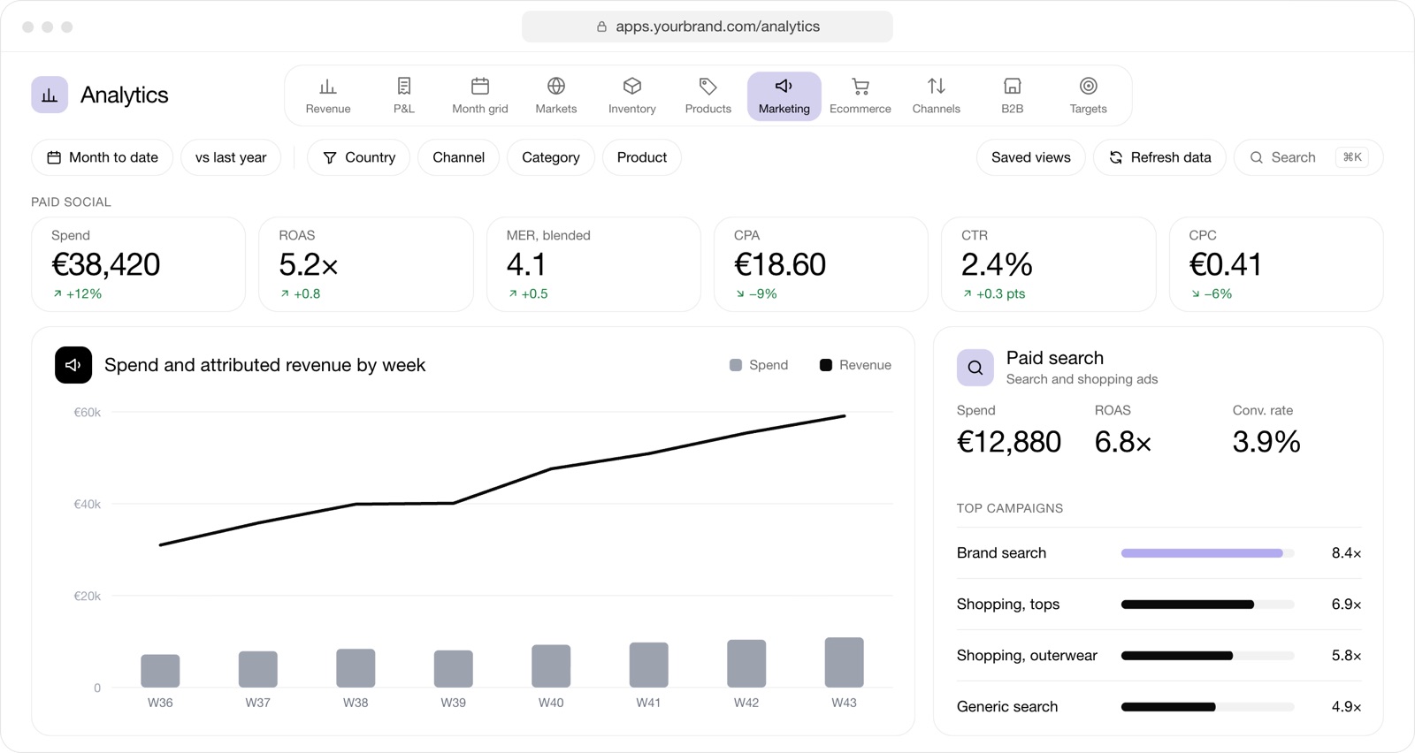This screenshot has width=1415, height=753.
Task: Toggle the Spend series in the chart legend
Action: coord(759,365)
